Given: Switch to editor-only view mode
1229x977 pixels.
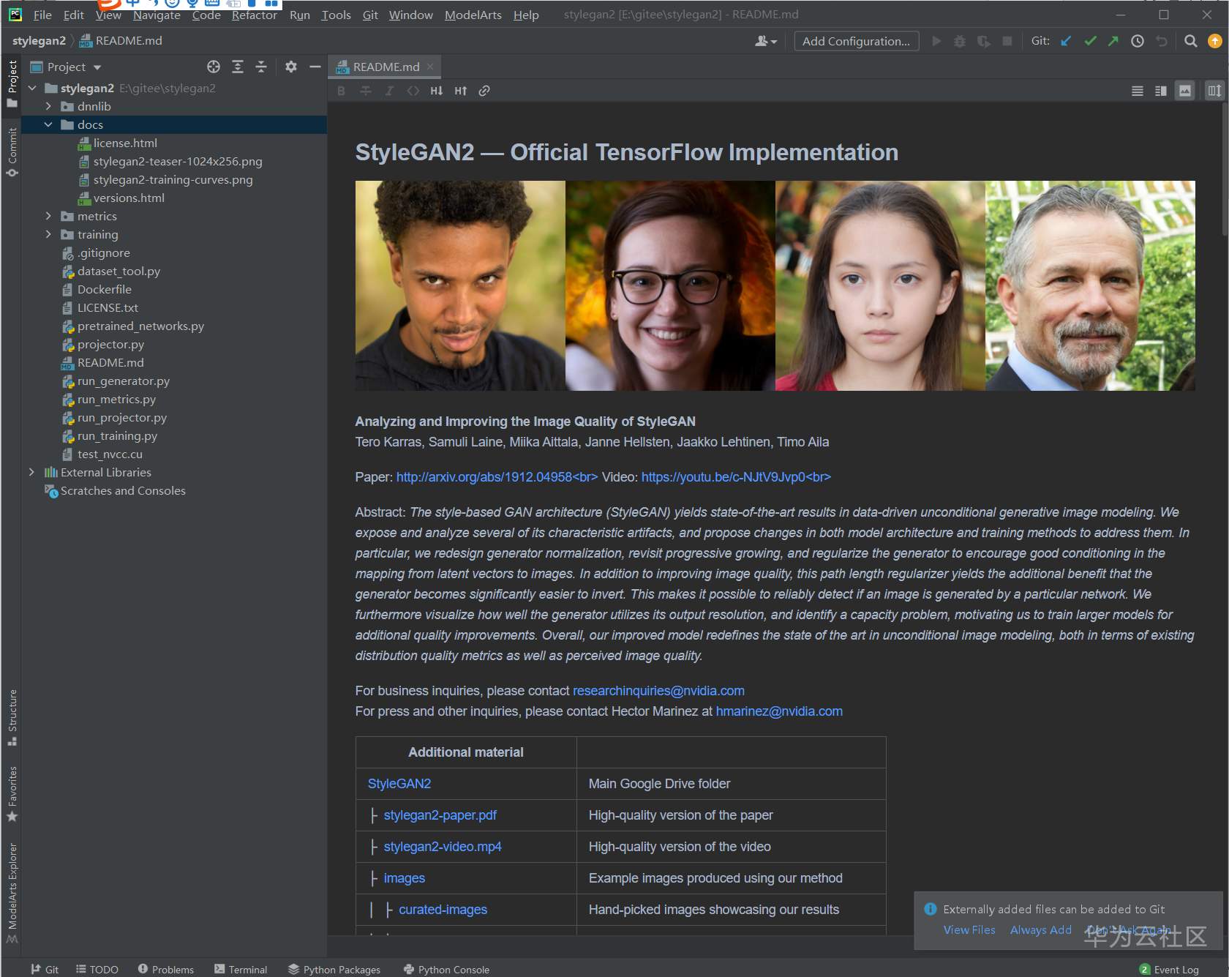Looking at the screenshot, I should coord(1137,91).
